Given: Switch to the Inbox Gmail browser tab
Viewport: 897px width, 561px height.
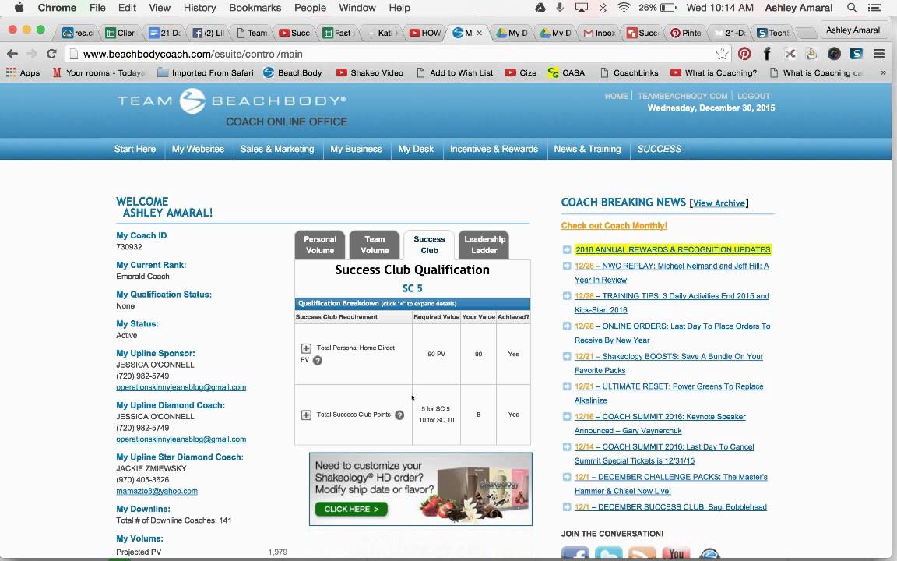Looking at the screenshot, I should click(599, 34).
